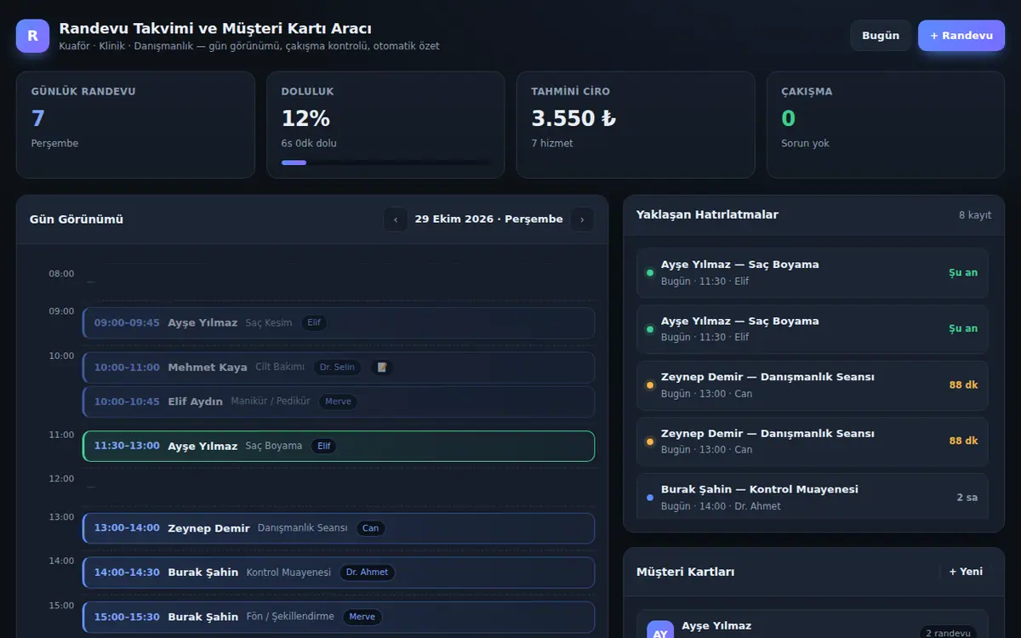
Task: Select the Çakışma stat card
Action: 886,125
